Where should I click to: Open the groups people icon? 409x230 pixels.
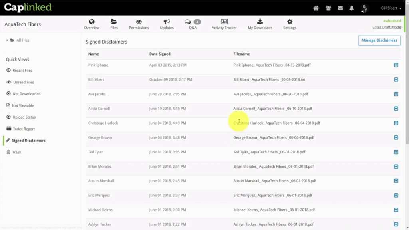[x=328, y=8]
